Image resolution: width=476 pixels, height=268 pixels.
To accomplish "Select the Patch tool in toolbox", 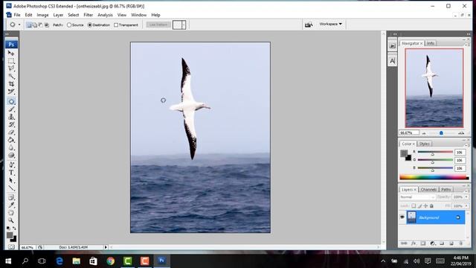I will click(11, 101).
